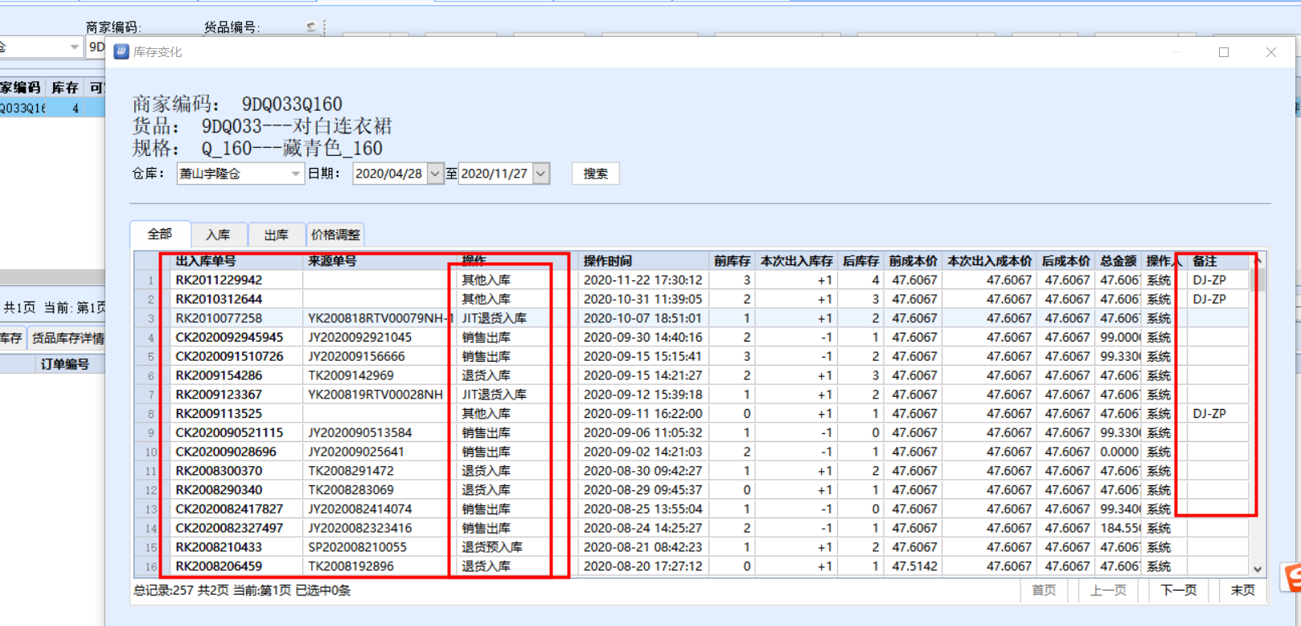
Task: Sort by 操作时间 column header
Action: coord(607,261)
